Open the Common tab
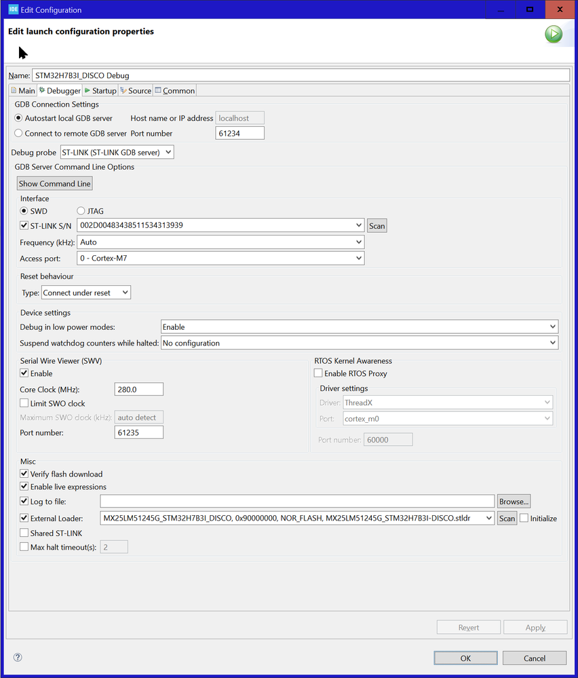Screen dimensions: 578x678 click(175, 90)
